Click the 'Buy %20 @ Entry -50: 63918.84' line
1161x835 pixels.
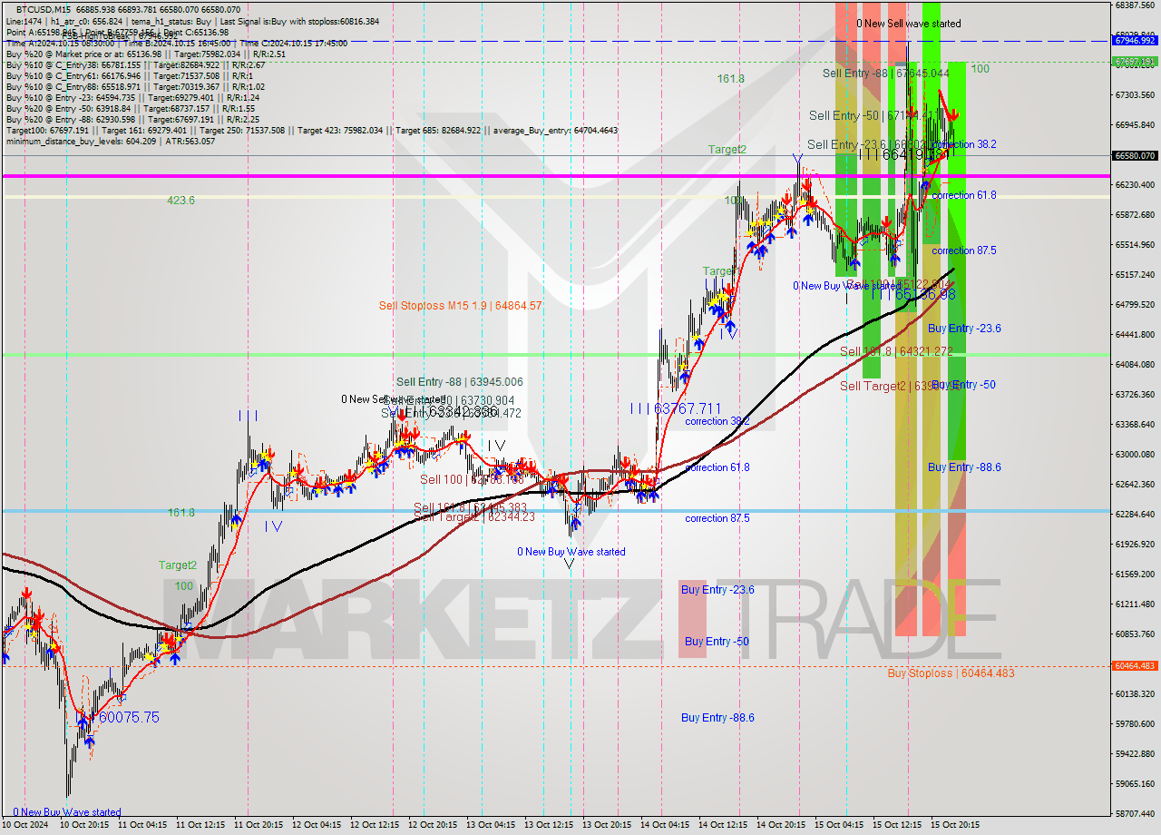(131, 109)
